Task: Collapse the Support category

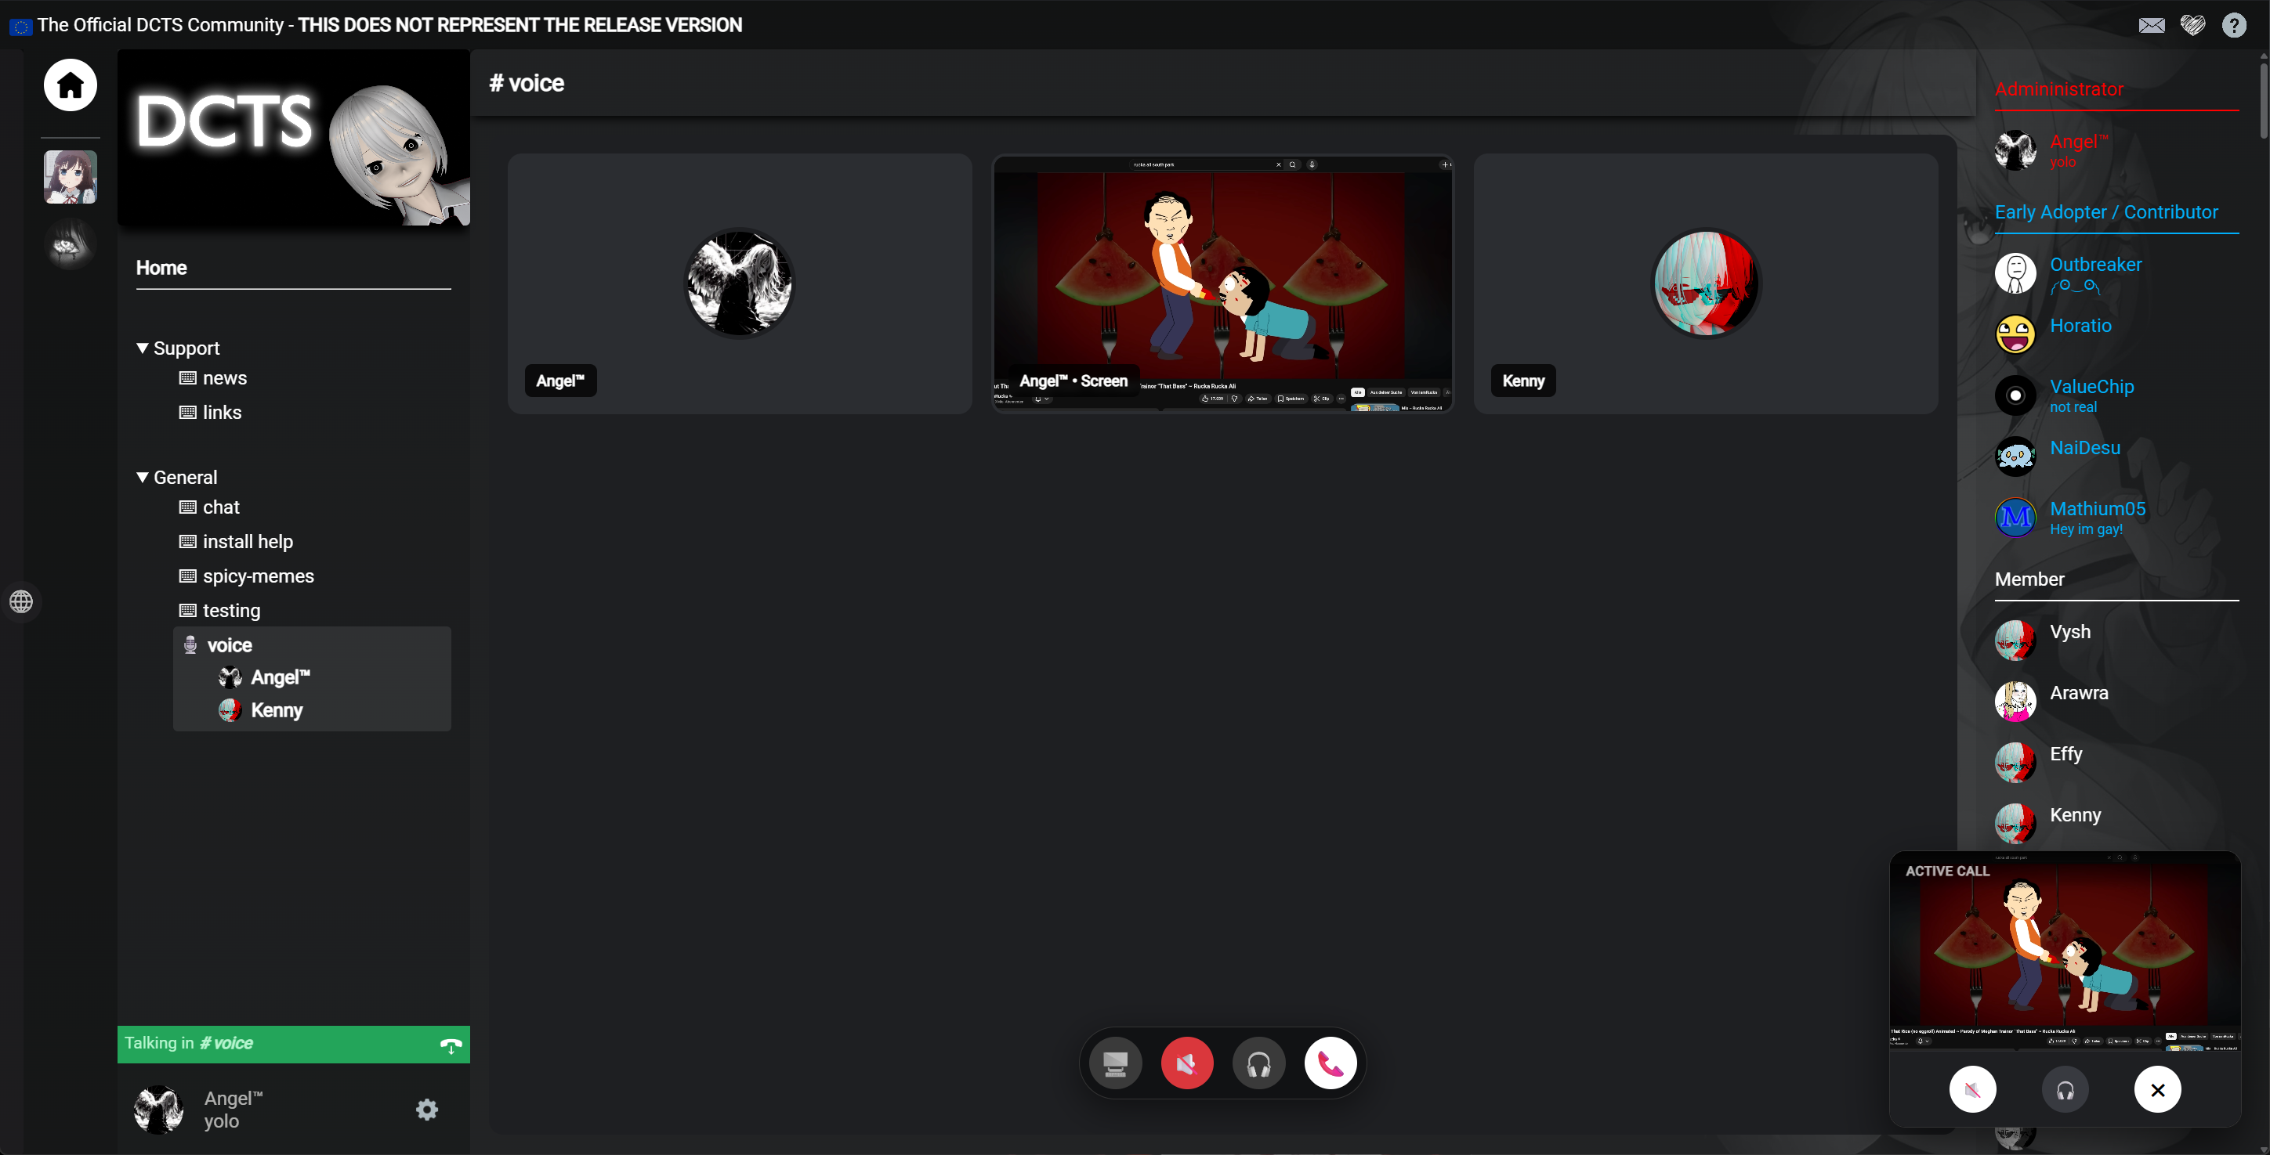Action: point(178,348)
